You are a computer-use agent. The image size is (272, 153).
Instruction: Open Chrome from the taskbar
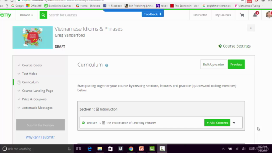coord(131,149)
